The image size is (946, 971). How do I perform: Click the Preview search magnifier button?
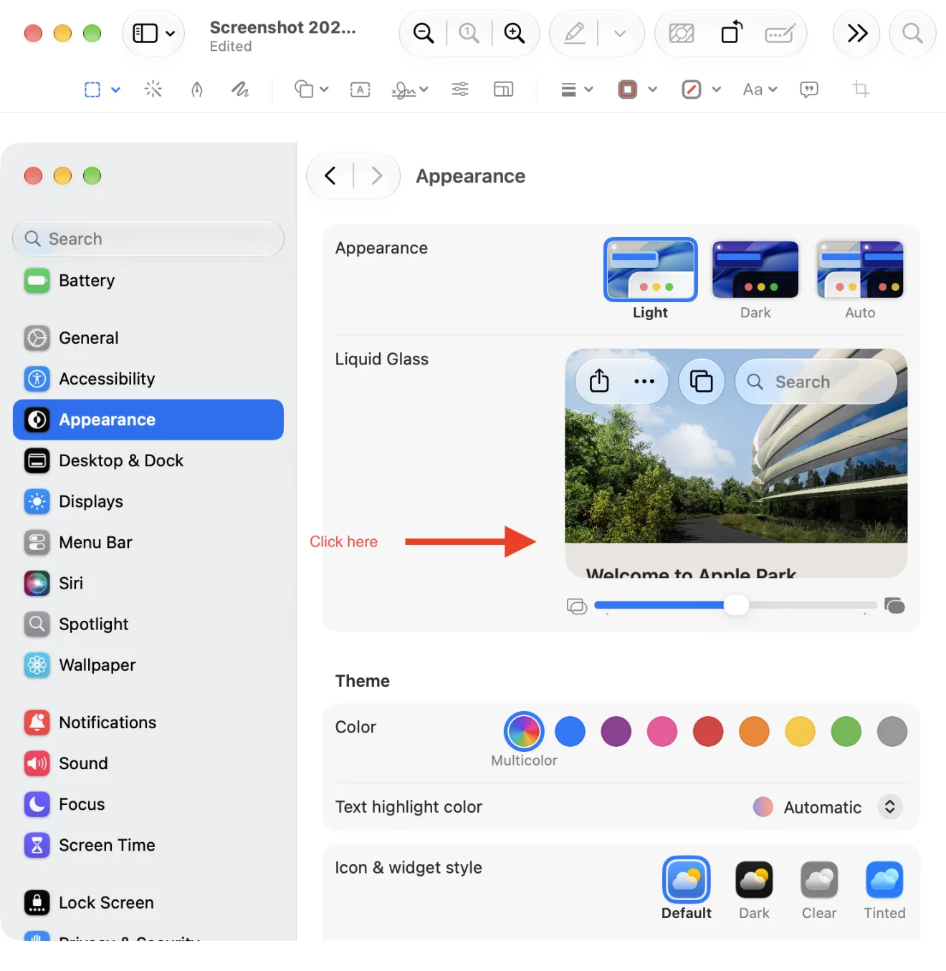[x=912, y=33]
